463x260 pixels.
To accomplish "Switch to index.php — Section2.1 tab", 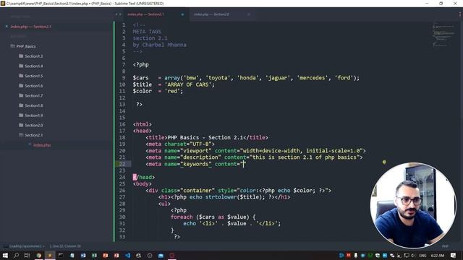I will [145, 14].
